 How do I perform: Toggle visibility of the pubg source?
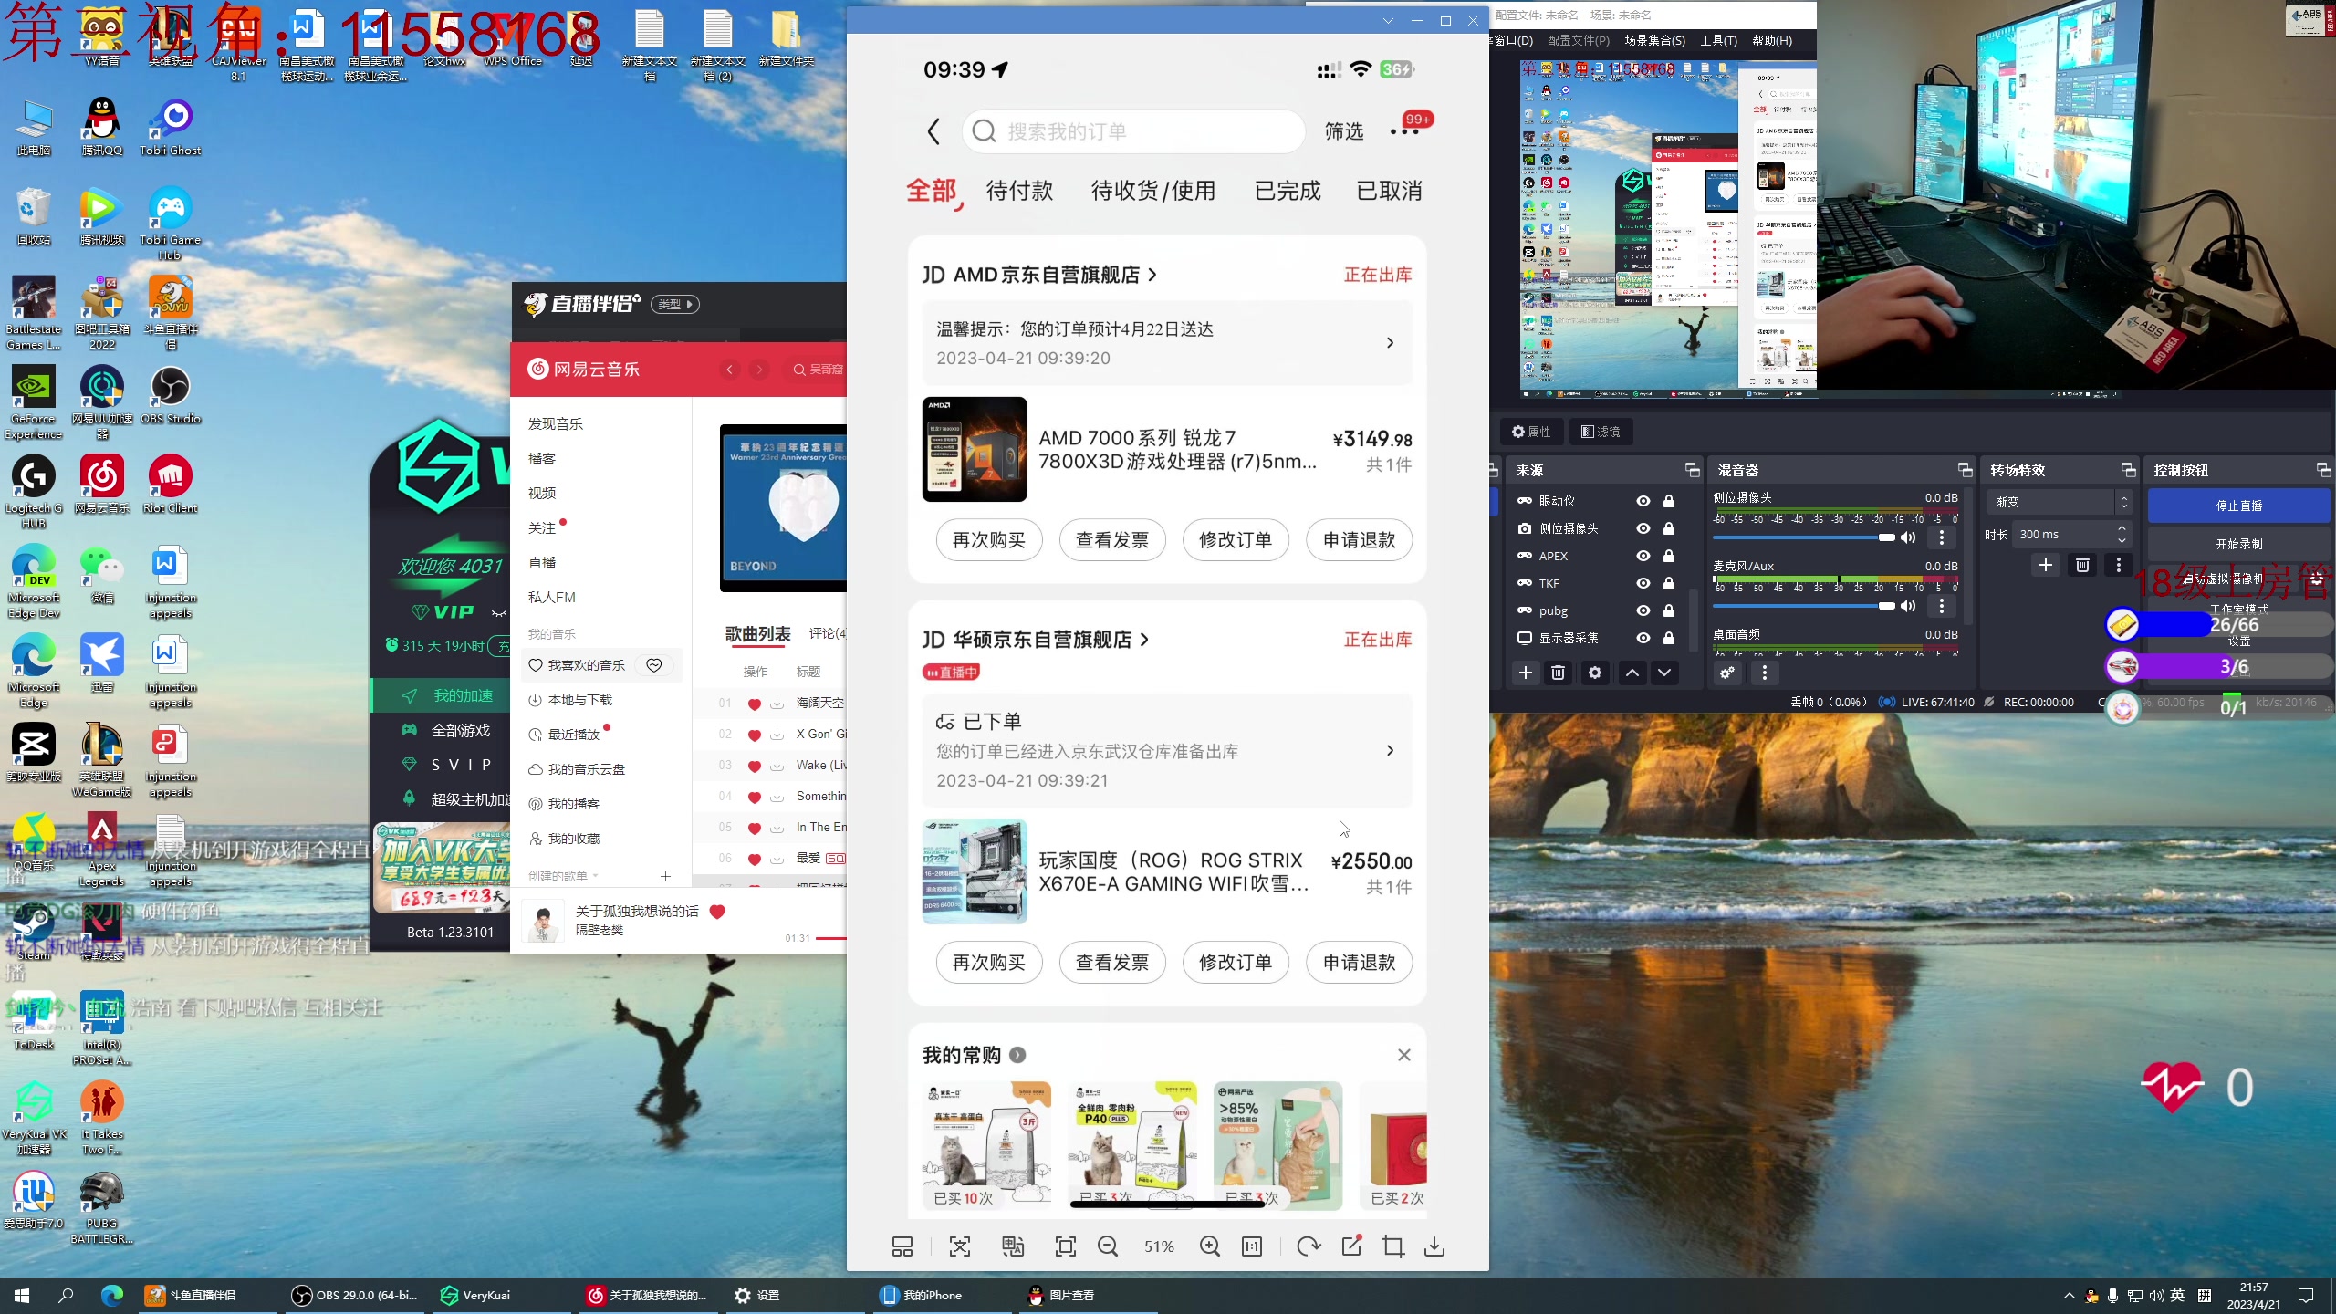(x=1642, y=610)
